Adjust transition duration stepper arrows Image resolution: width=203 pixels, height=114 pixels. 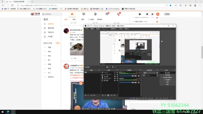[x=157, y=75]
